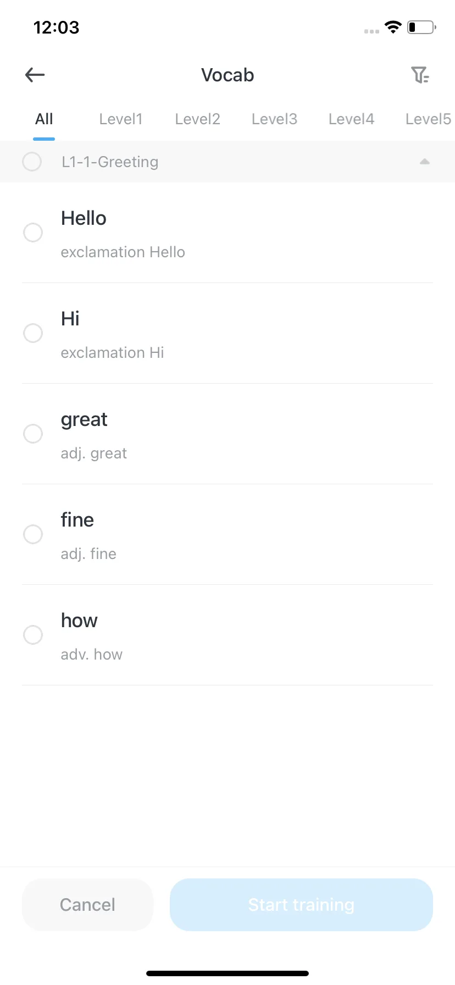Select the Hi word radio button
Viewport: 455px width, 985px height.
(33, 333)
